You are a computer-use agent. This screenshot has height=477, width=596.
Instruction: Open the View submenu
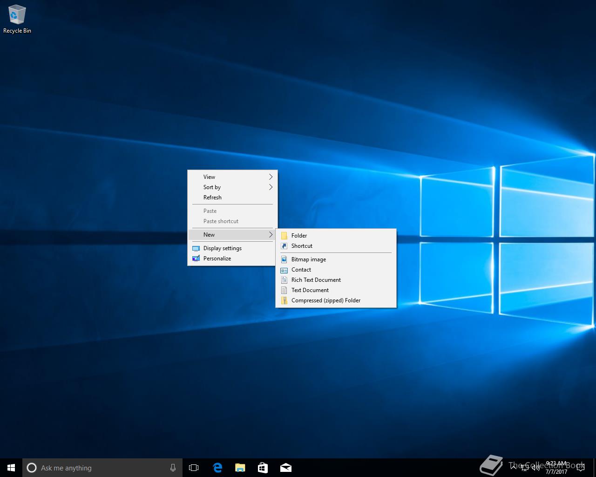(232, 177)
